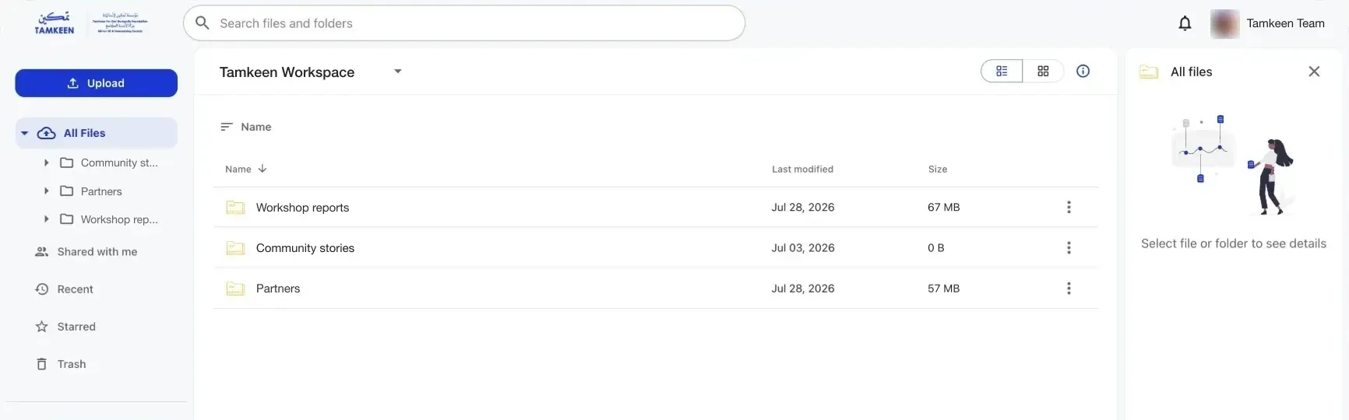Viewport: 1349px width, 420px height.
Task: Click the Upload button
Action: pos(97,83)
